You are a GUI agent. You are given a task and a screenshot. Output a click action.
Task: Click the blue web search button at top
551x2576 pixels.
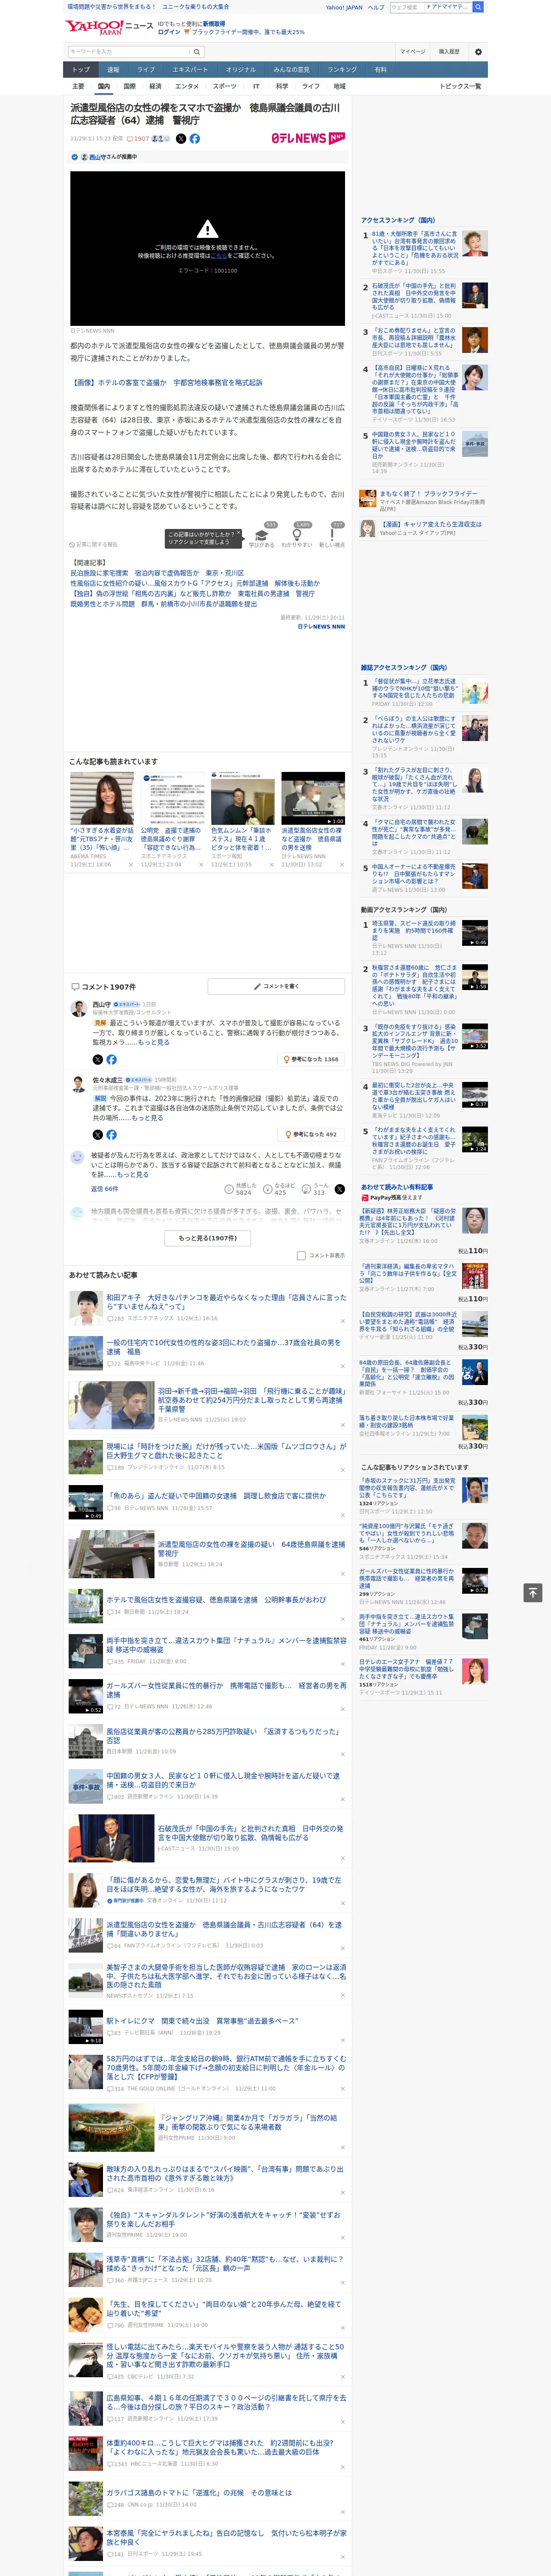coord(478,7)
